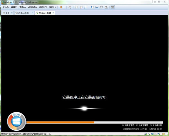Maximize the VMware Workstation window
169x136 pixels.
[x=159, y=2]
